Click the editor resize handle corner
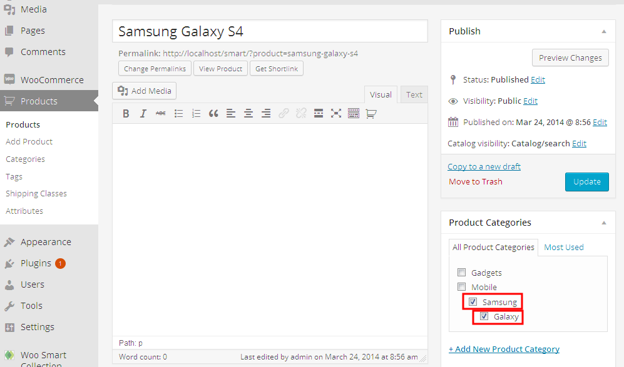 (x=423, y=359)
